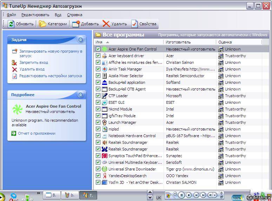
Task: Select the hkcmd Module row text
Action: (120, 109)
